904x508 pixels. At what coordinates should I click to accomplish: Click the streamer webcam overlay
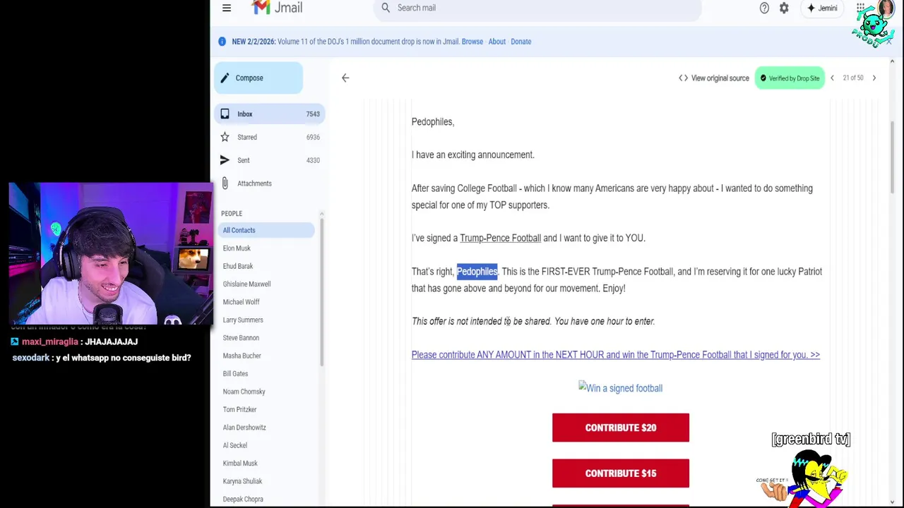(x=110, y=254)
